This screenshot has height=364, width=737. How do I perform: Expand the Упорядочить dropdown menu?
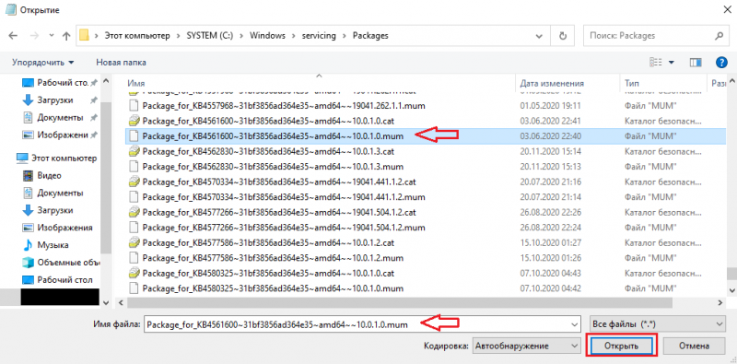(42, 62)
